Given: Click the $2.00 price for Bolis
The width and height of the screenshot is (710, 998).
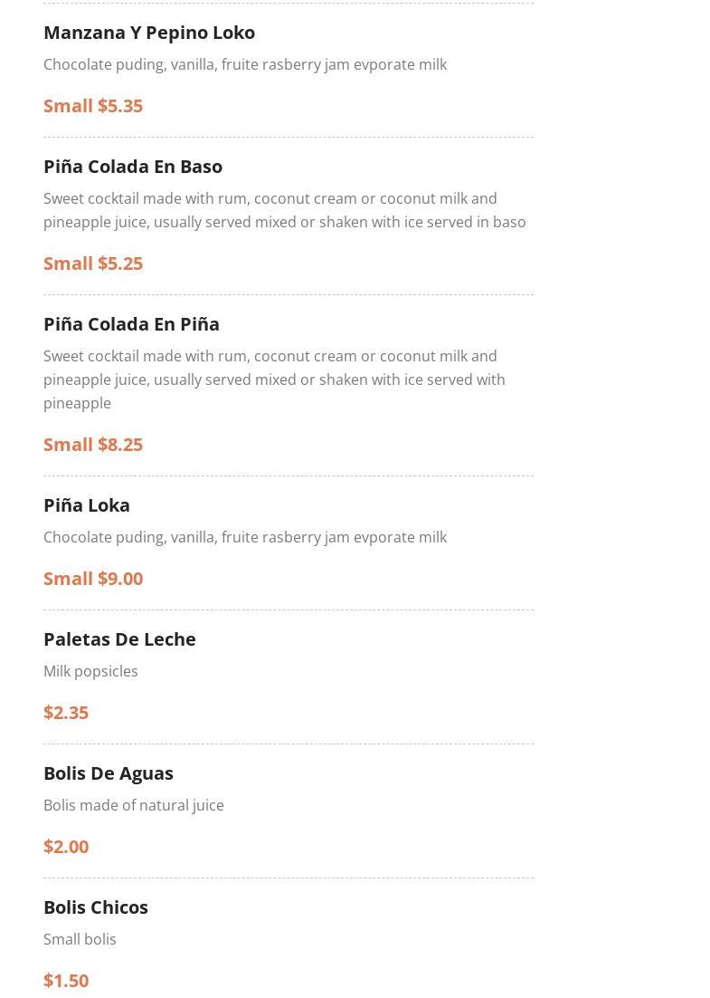Looking at the screenshot, I should tap(66, 847).
